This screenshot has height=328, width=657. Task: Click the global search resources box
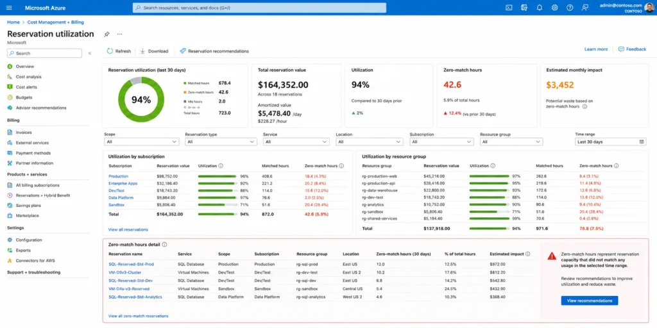pos(259,8)
